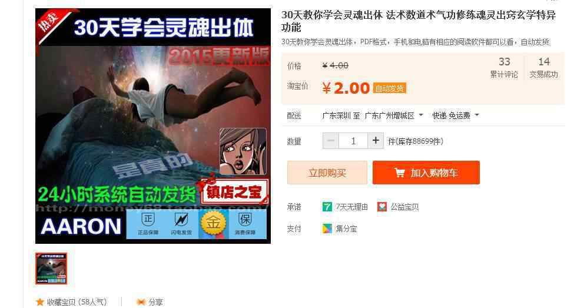574x308 pixels.
Task: Decrease quantity with minus button
Action: pos(330,141)
